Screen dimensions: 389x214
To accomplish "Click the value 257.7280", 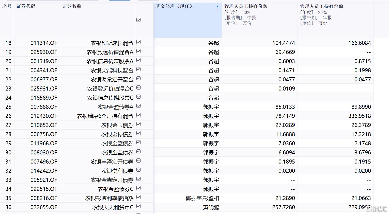I will click(284, 207).
